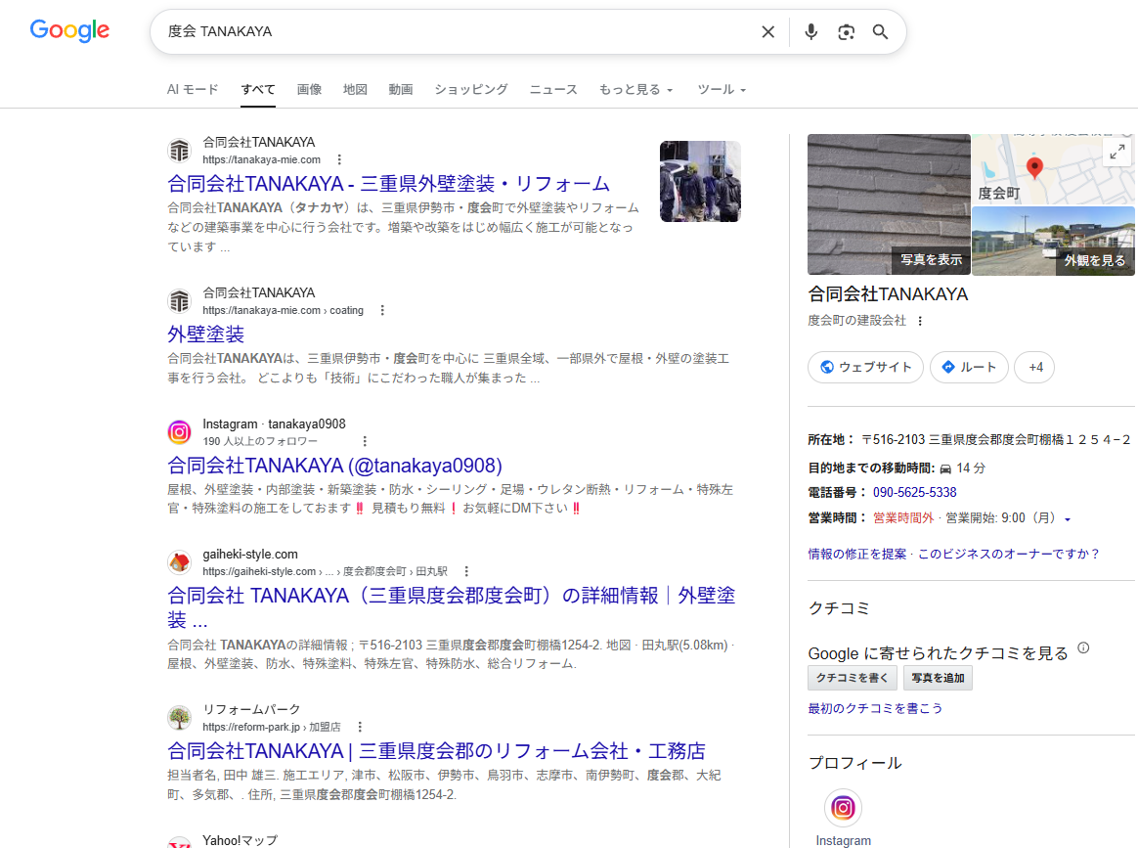Open the 外観を見る street view photo
This screenshot has width=1138, height=848.
pyautogui.click(x=1053, y=241)
